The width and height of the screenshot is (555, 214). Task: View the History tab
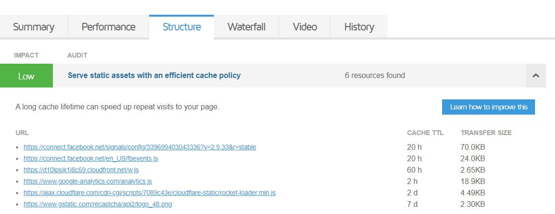tap(359, 27)
